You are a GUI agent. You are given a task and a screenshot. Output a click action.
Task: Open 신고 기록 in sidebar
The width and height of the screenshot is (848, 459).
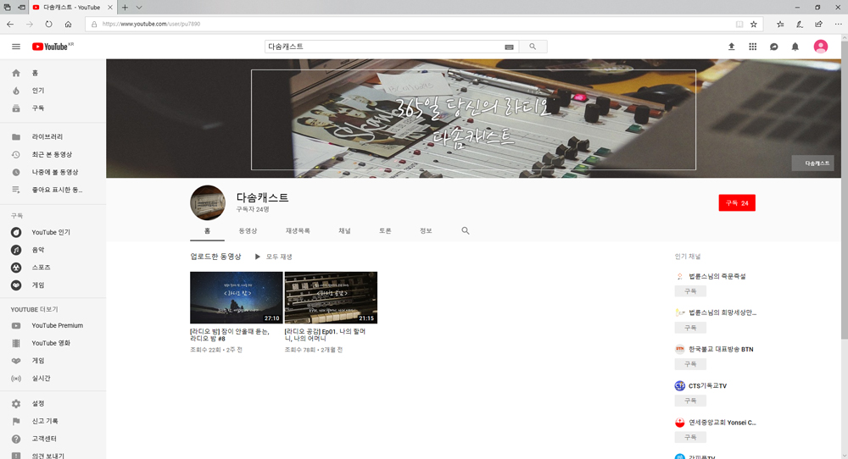(x=53, y=421)
